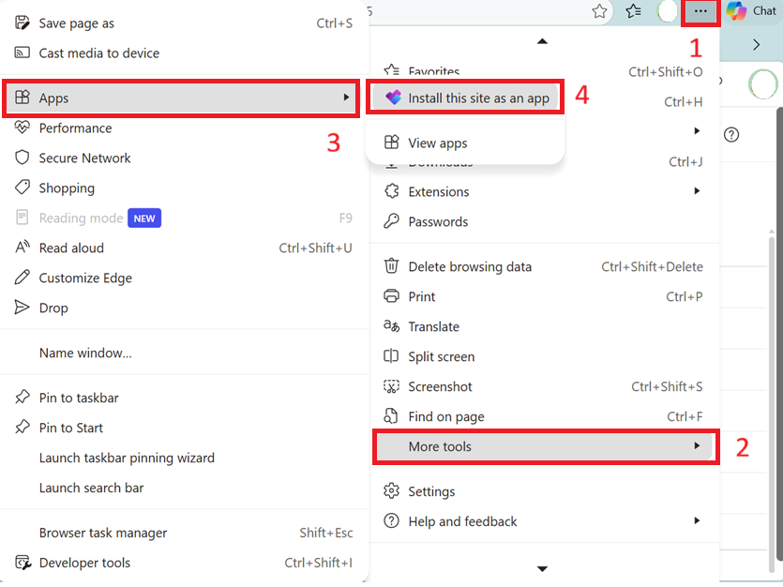
Task: Click the Shift+Esc shortcut label
Action: (326, 533)
